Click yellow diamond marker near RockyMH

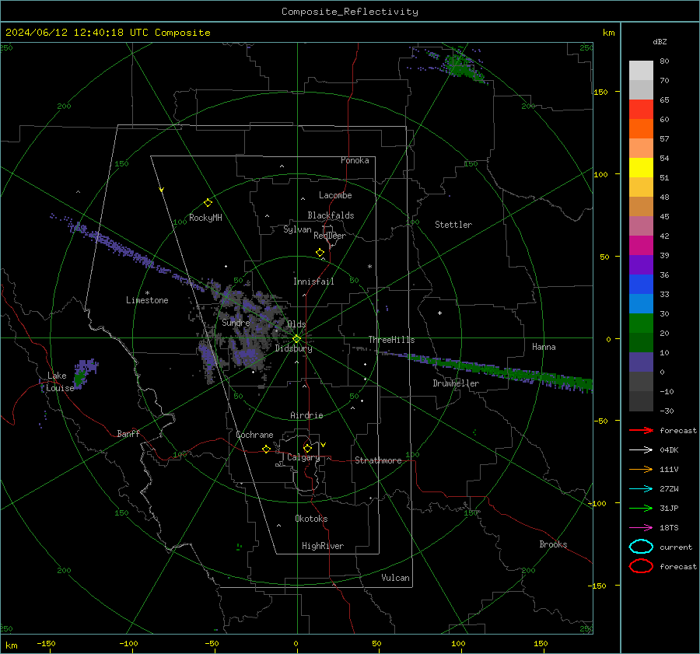(x=208, y=203)
